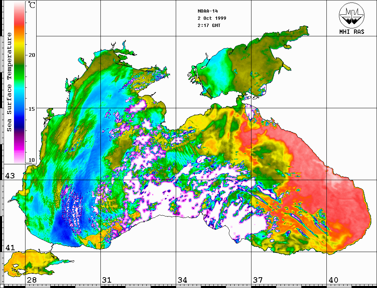Click the 'NOAA-14' satellite label
This screenshot has width=377, height=288.
[x=208, y=11]
